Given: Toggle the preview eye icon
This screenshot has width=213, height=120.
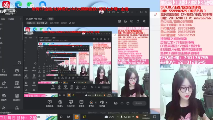Looking at the screenshot, I should pyautogui.click(x=122, y=103).
